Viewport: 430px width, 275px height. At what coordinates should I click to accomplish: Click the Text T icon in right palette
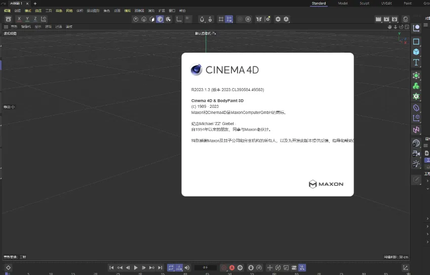[x=416, y=62]
